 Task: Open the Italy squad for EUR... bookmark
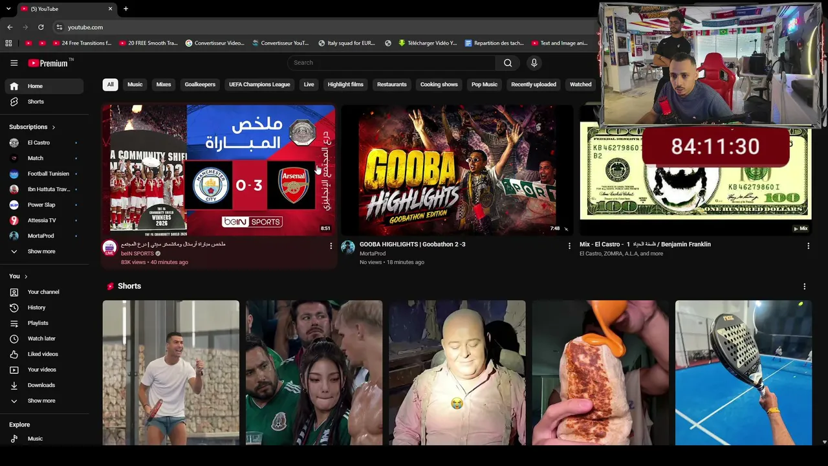pyautogui.click(x=347, y=43)
